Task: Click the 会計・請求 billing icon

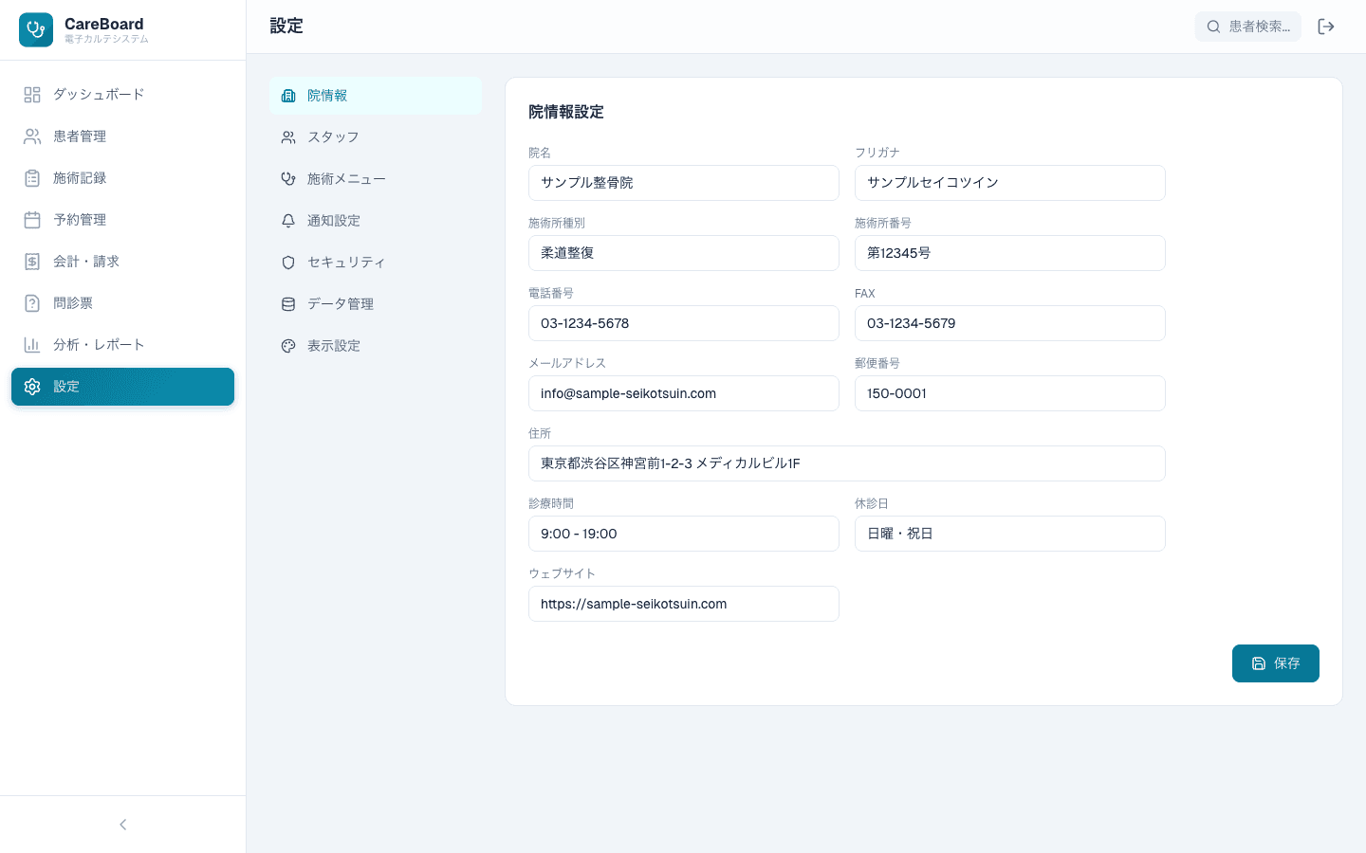Action: 31,262
